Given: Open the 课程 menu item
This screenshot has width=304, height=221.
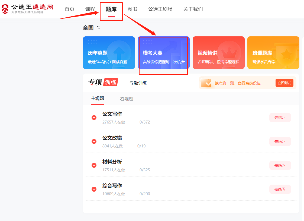Looking at the screenshot, I should (90, 9).
